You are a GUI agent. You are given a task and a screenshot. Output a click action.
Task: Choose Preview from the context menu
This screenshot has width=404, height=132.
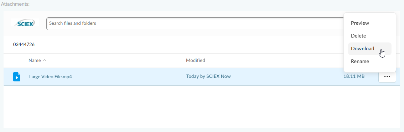(x=360, y=23)
